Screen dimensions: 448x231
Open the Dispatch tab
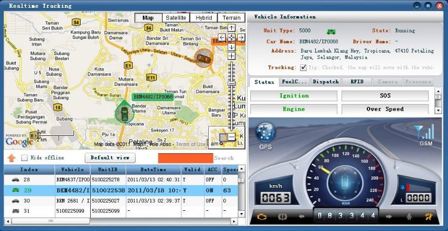pos(325,82)
